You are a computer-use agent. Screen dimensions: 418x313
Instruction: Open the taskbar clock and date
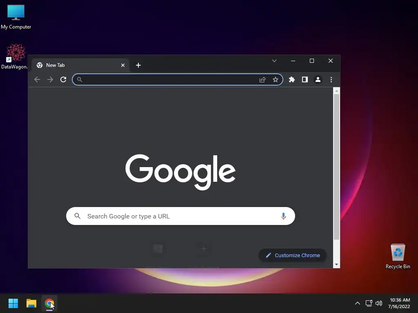399,303
